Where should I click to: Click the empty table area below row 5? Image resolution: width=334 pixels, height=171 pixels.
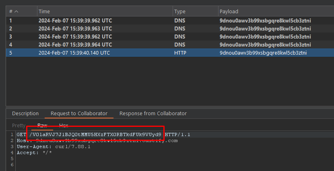click(x=161, y=80)
